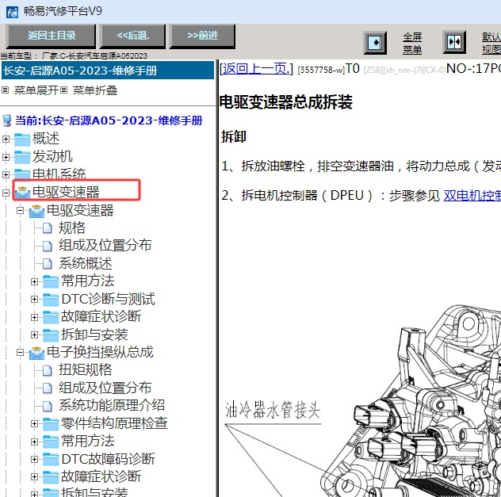Open the 双电机控制 hyperlink in step 2
This screenshot has height=497, width=501.
tap(472, 196)
